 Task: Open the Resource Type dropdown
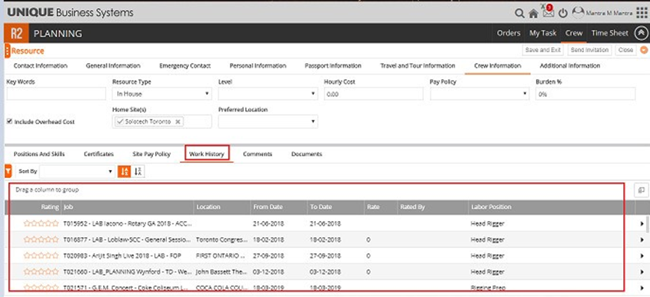tap(162, 94)
